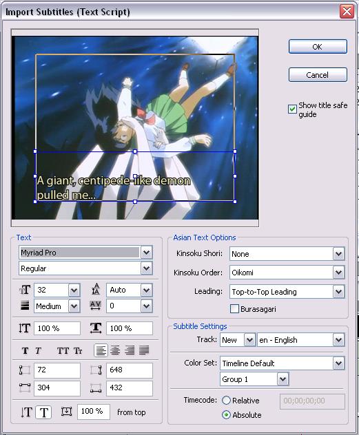This screenshot has height=435, width=359.
Task: Click the Cancel button
Action: [x=318, y=75]
